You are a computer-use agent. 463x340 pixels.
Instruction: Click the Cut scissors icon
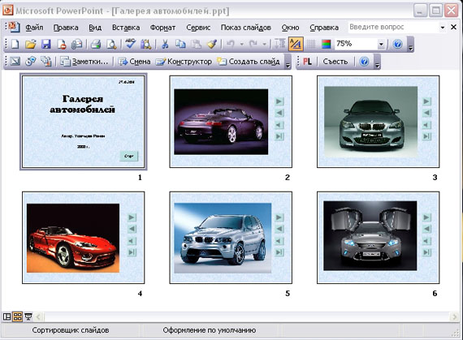pyautogui.click(x=165, y=45)
